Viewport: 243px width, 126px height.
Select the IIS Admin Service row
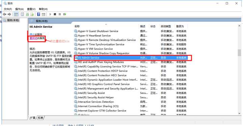(x=131, y=58)
